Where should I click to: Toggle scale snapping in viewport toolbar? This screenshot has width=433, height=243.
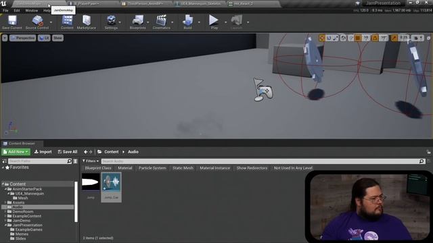394,38
